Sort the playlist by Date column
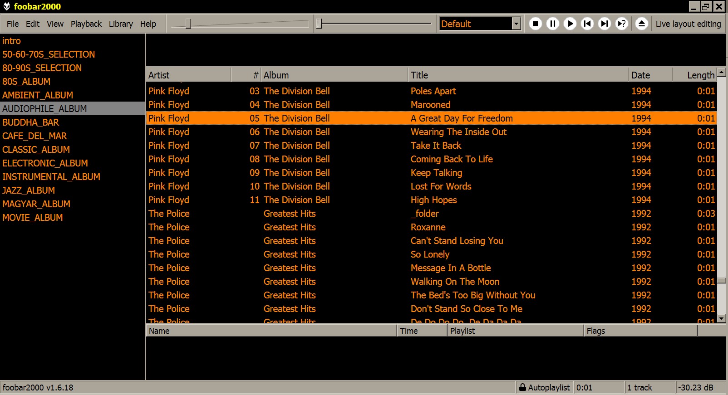The height and width of the screenshot is (395, 728). pyautogui.click(x=649, y=75)
